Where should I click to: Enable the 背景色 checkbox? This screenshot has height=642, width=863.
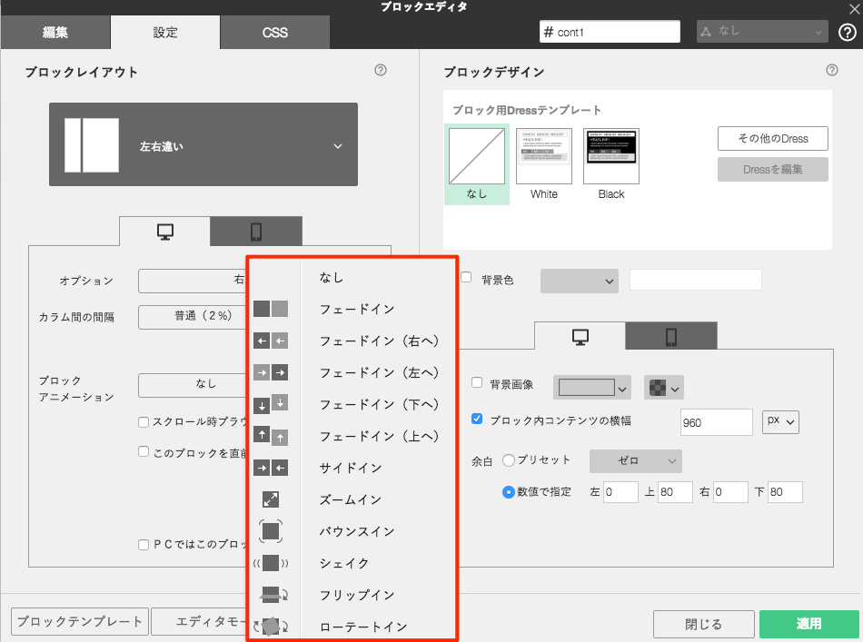(x=466, y=277)
